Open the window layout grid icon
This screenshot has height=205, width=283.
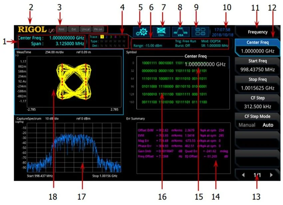(200, 32)
